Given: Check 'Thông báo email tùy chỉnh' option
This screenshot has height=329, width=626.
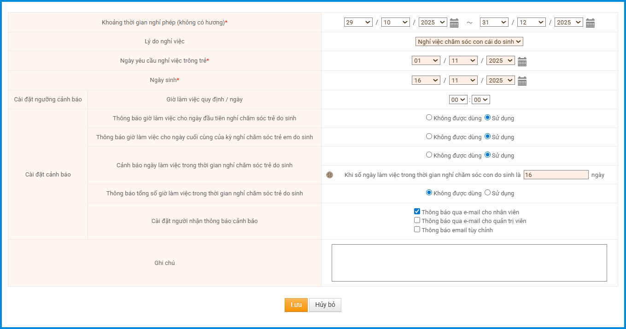Looking at the screenshot, I should tap(417, 229).
